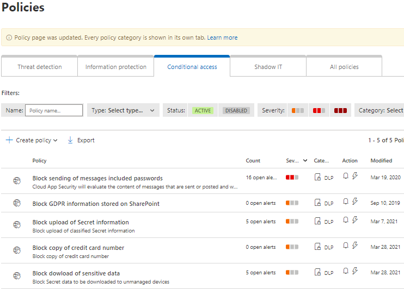This screenshot has width=404, height=289.
Task: Follow the Learn more link
Action: coord(222,37)
